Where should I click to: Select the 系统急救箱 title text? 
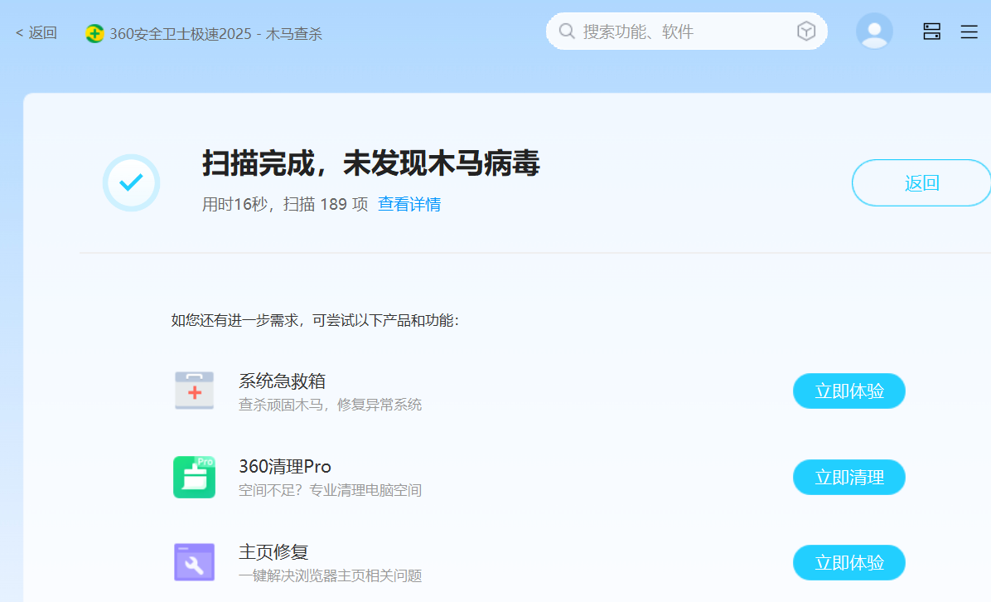(x=282, y=381)
